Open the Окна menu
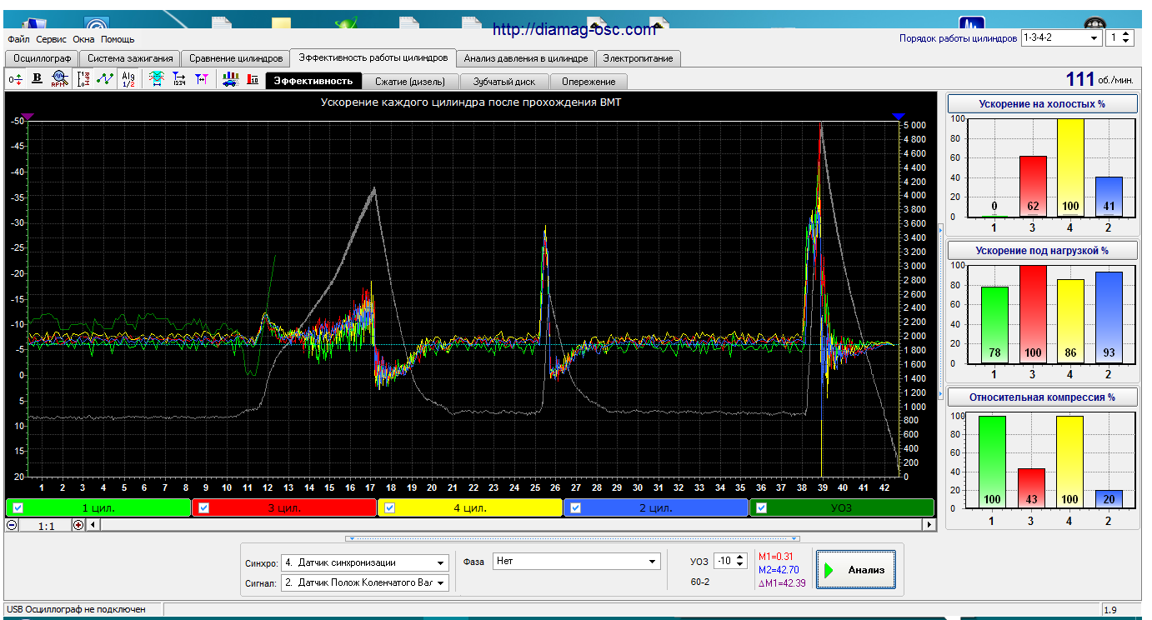The width and height of the screenshot is (1152, 620). (x=83, y=39)
